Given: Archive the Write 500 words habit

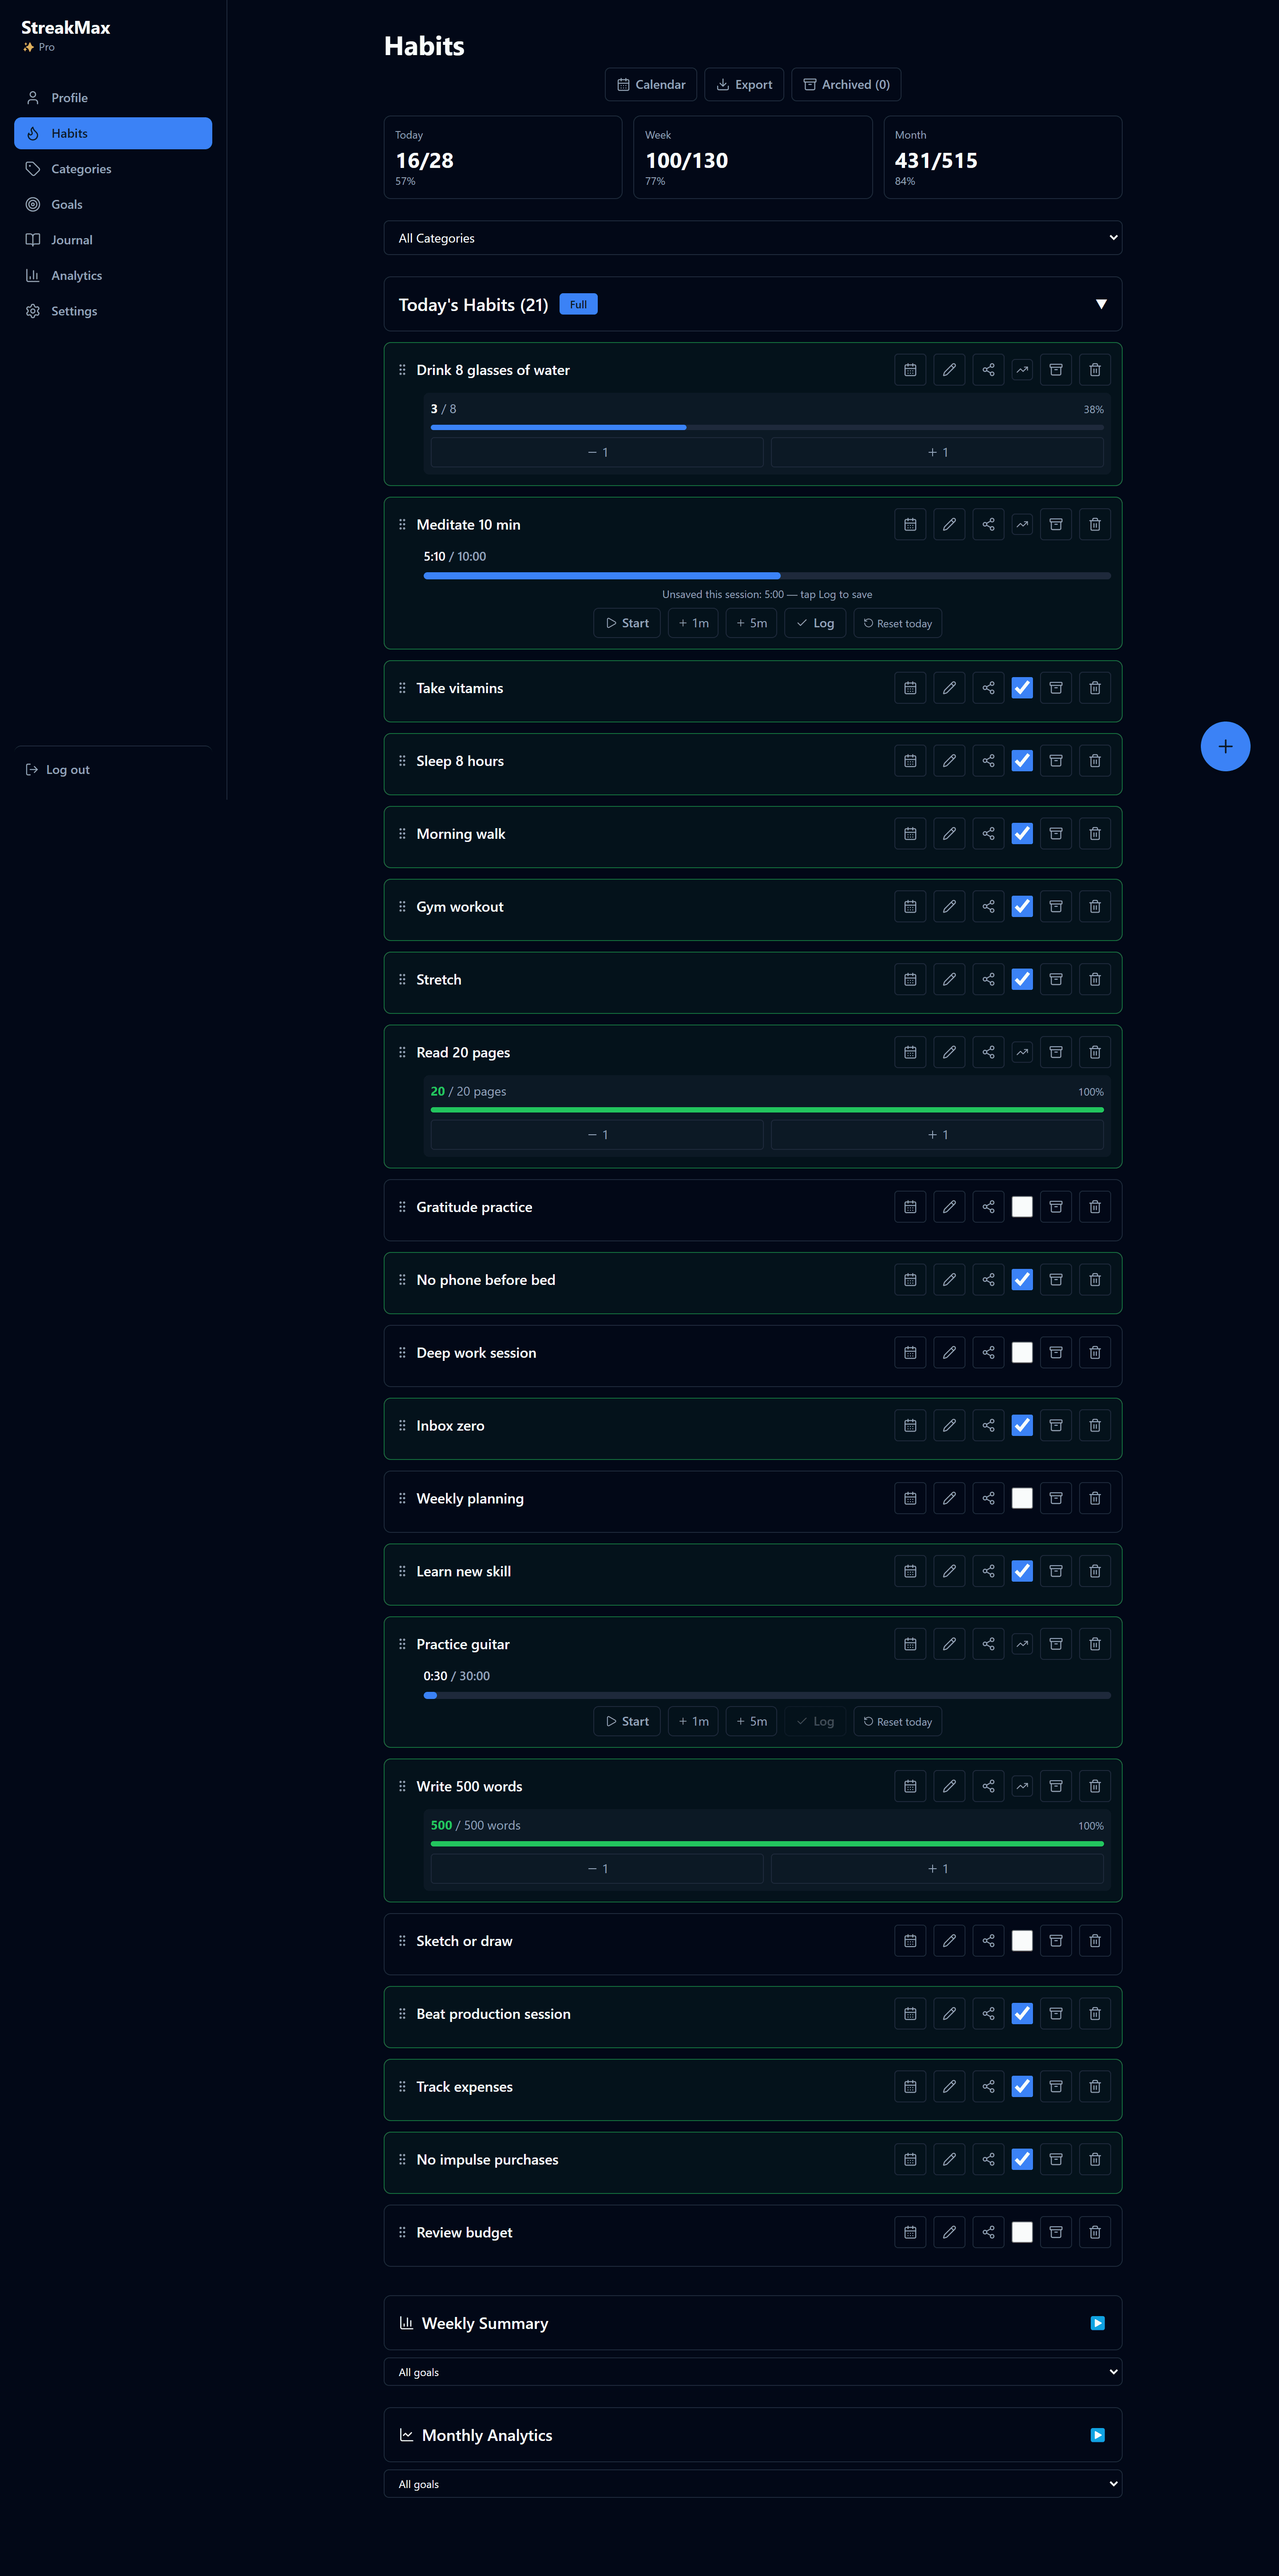Looking at the screenshot, I should 1055,1786.
